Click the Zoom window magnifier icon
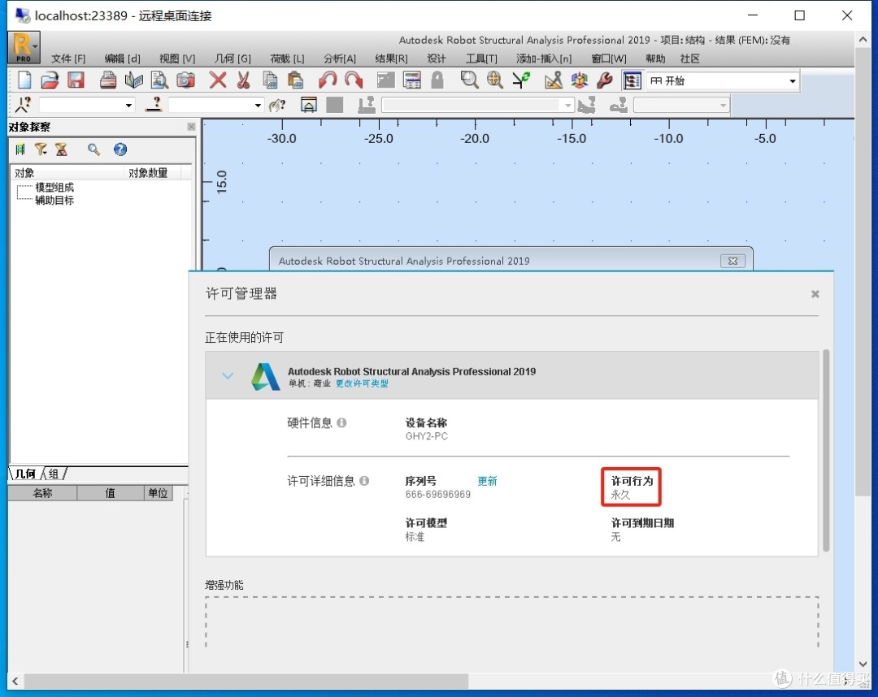 click(x=469, y=80)
